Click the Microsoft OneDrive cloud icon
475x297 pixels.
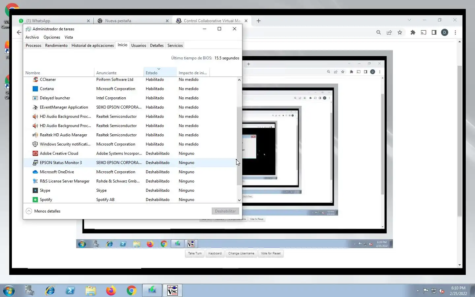pos(35,172)
